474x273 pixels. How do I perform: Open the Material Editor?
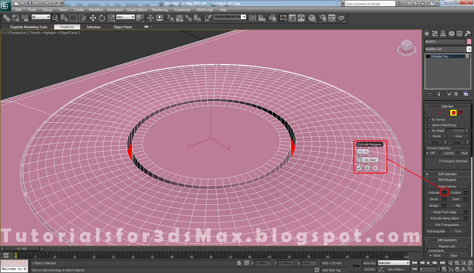pos(312,18)
